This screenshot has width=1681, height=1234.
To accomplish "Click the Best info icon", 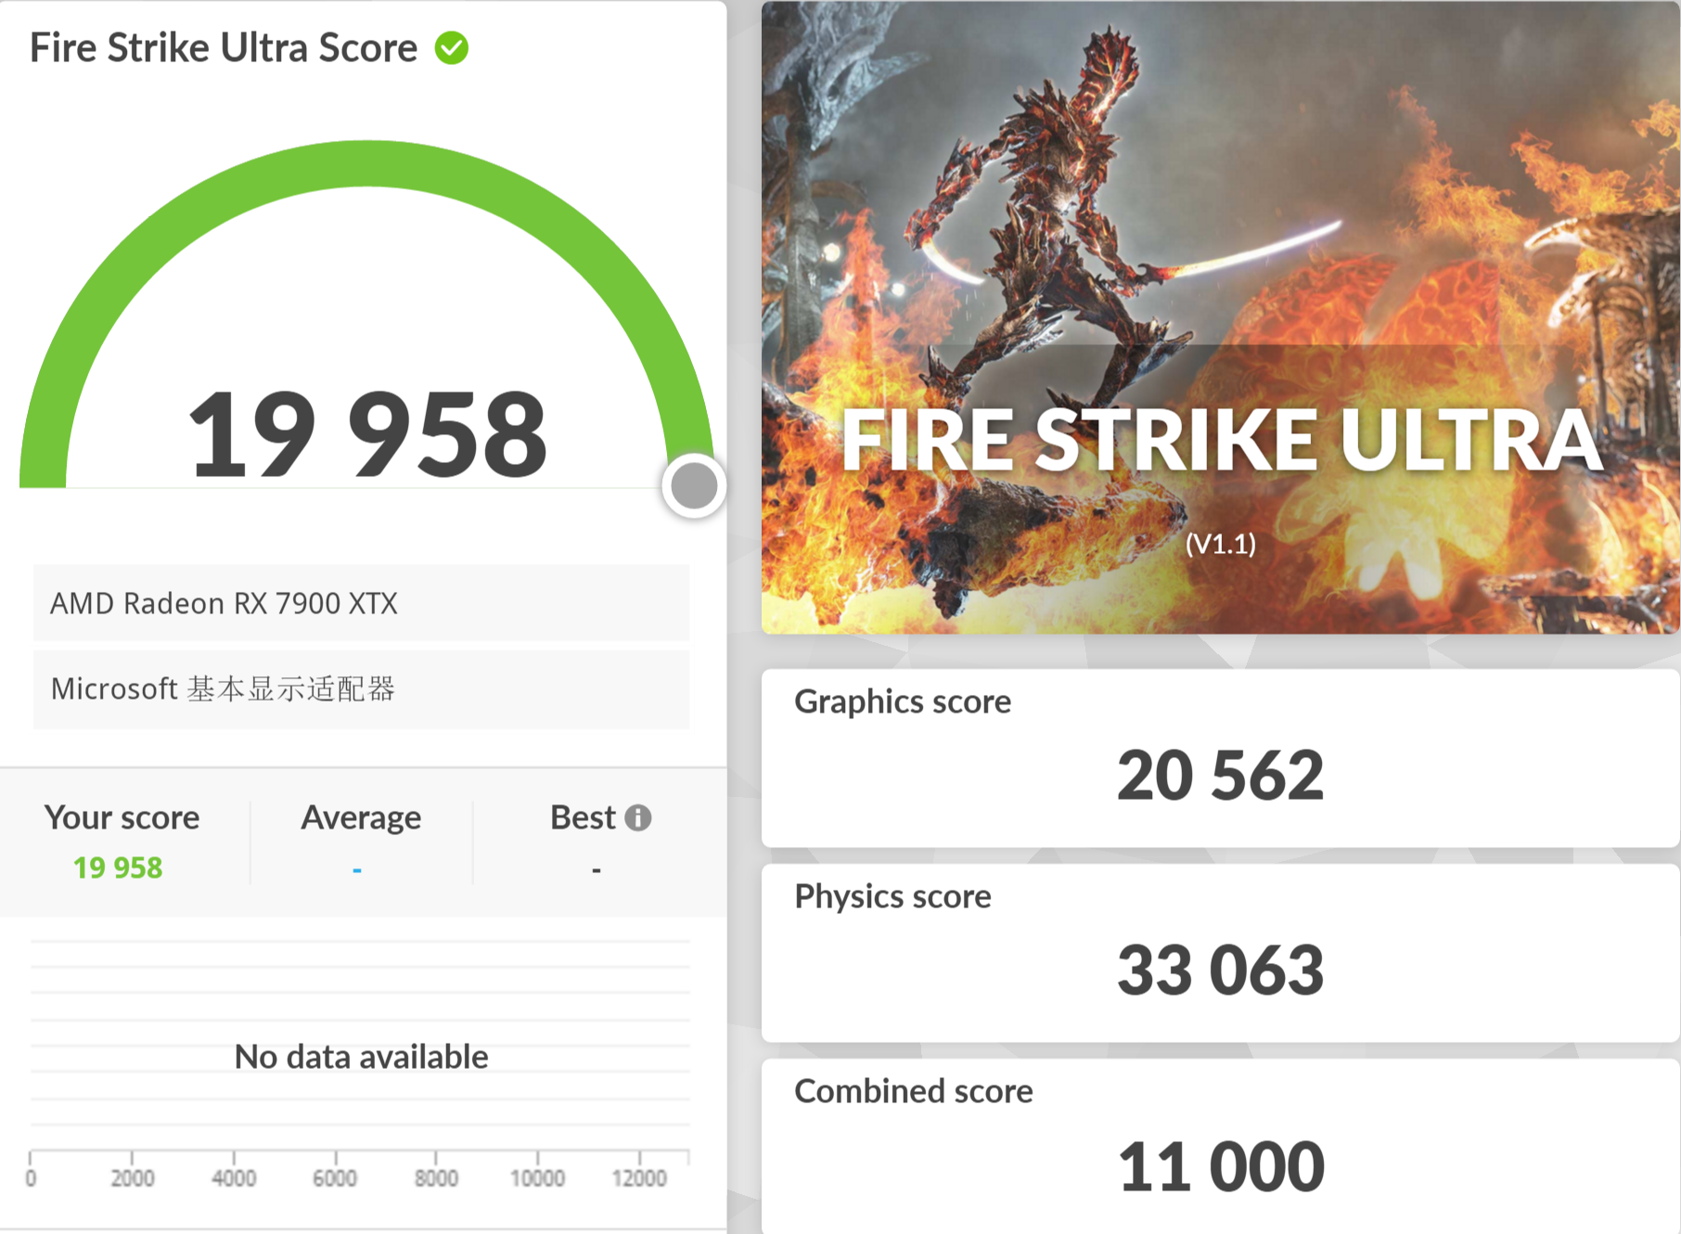I will 637,817.
